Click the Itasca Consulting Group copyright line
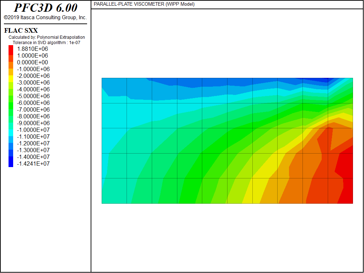 click(x=45, y=17)
